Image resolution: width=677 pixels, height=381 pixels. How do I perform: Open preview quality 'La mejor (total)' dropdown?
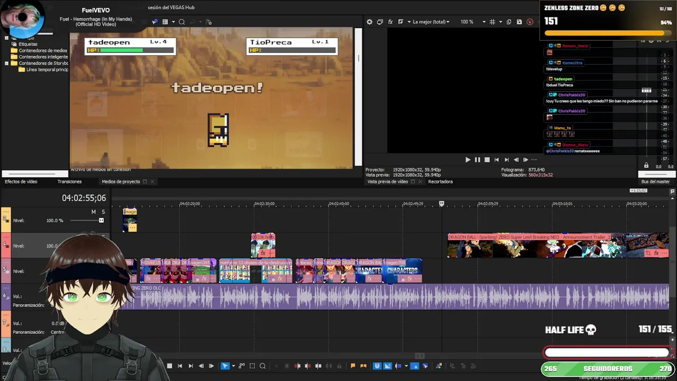pyautogui.click(x=431, y=22)
